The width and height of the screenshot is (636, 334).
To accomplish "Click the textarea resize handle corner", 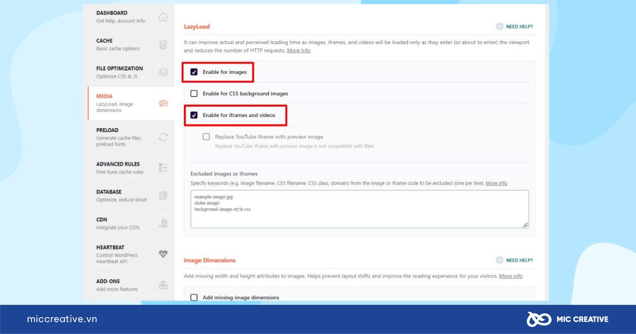I will [x=525, y=225].
